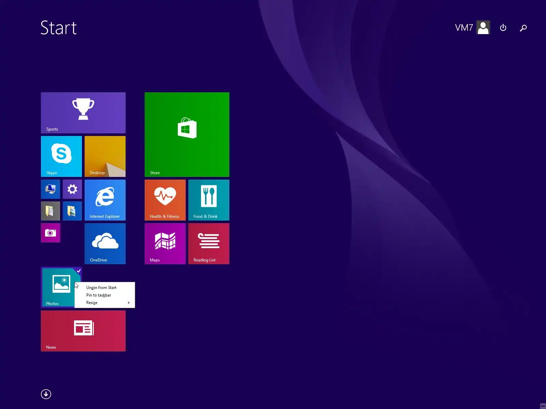Launch the Internet Explorer tile

coord(105,200)
